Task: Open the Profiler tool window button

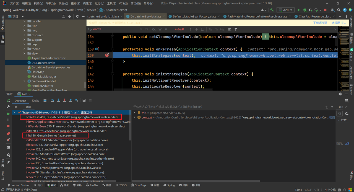Action: coord(92,185)
